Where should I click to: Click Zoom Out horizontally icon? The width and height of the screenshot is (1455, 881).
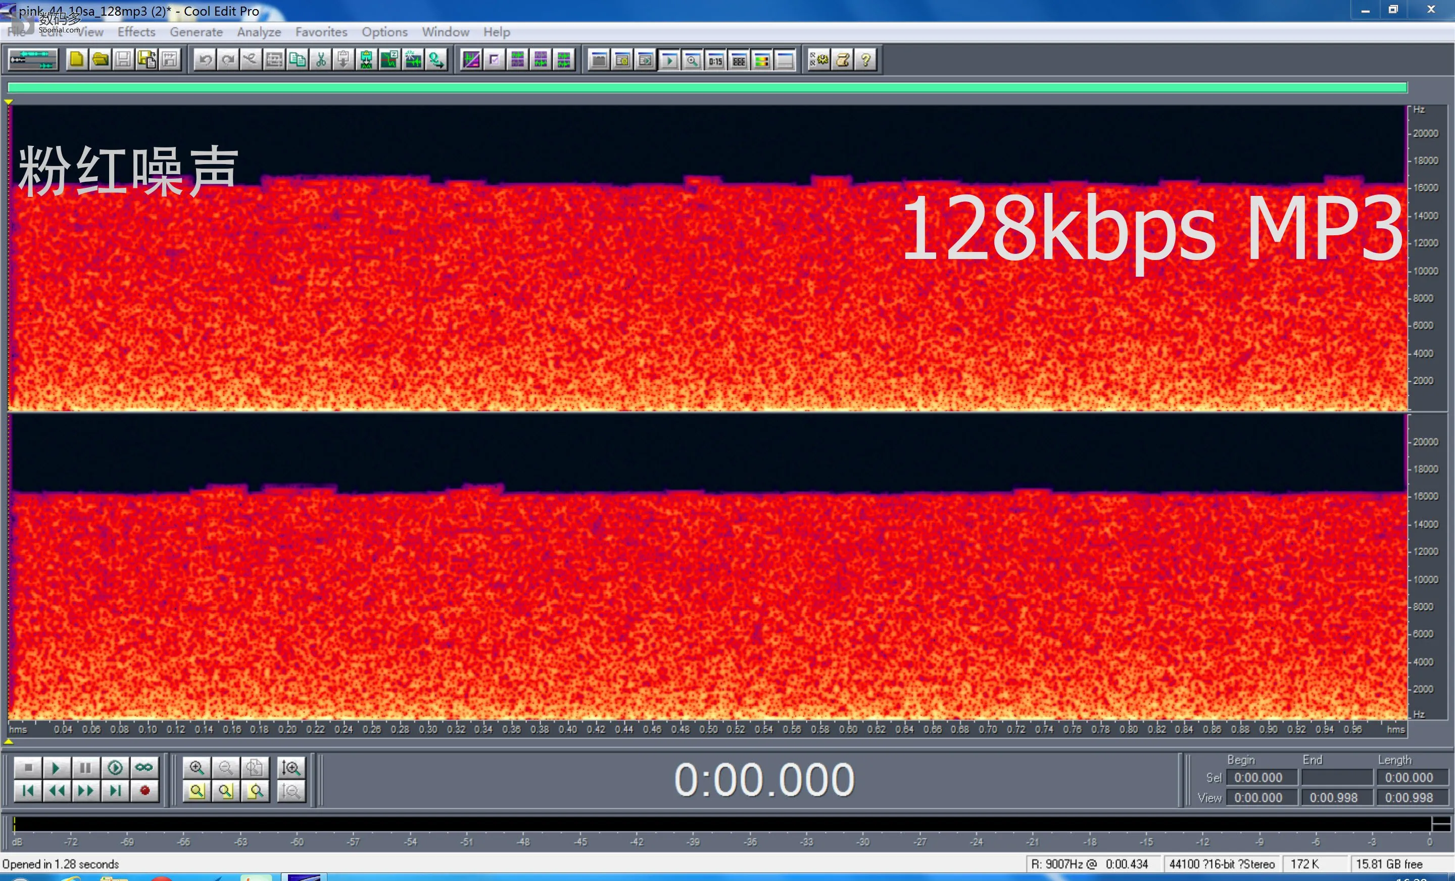coord(225,768)
